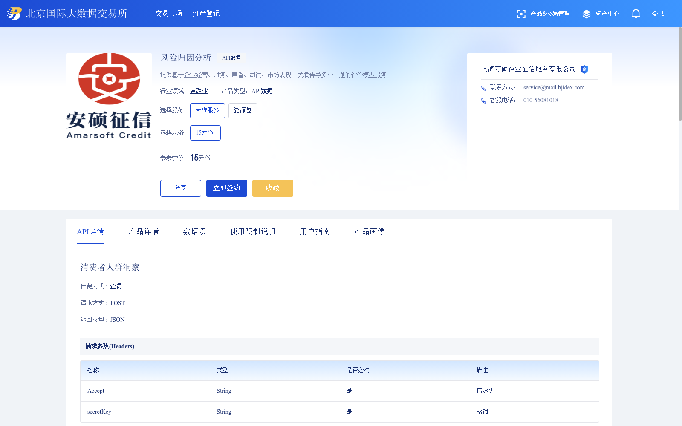Click the POST request method value

tap(118, 303)
